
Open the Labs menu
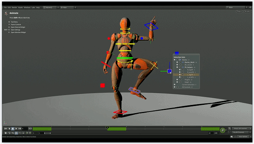(33, 7)
